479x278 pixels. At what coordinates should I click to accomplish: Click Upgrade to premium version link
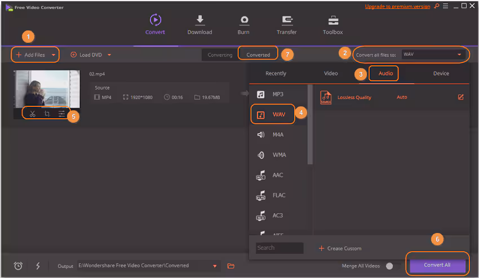[397, 6]
